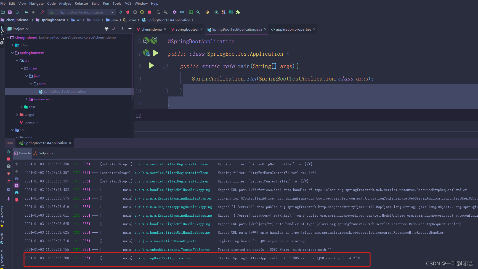
Task: Click Select Opened File target icon
Action: (x=107, y=29)
